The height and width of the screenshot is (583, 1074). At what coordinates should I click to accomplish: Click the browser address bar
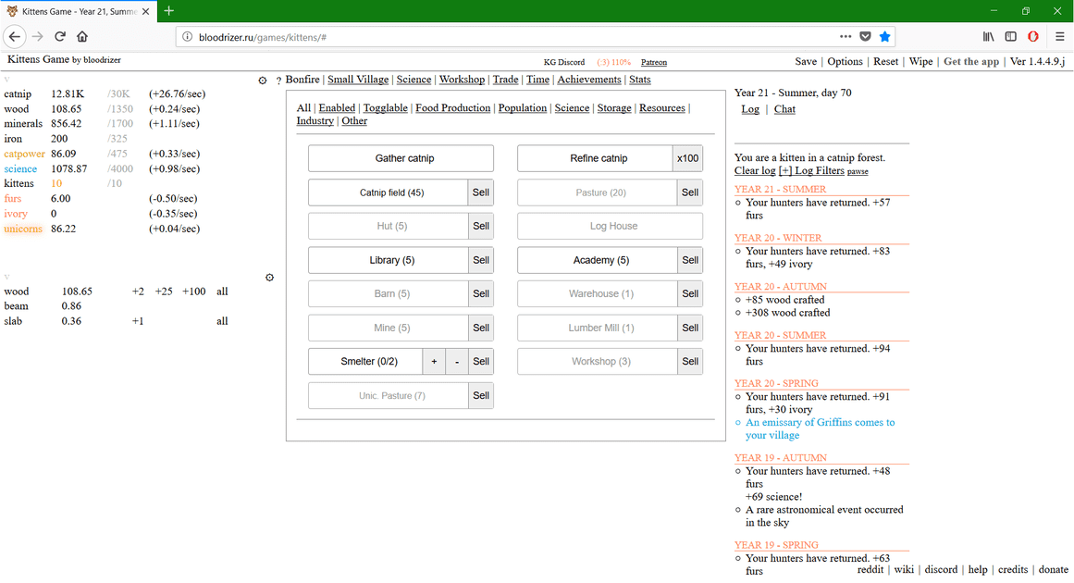[x=513, y=37]
